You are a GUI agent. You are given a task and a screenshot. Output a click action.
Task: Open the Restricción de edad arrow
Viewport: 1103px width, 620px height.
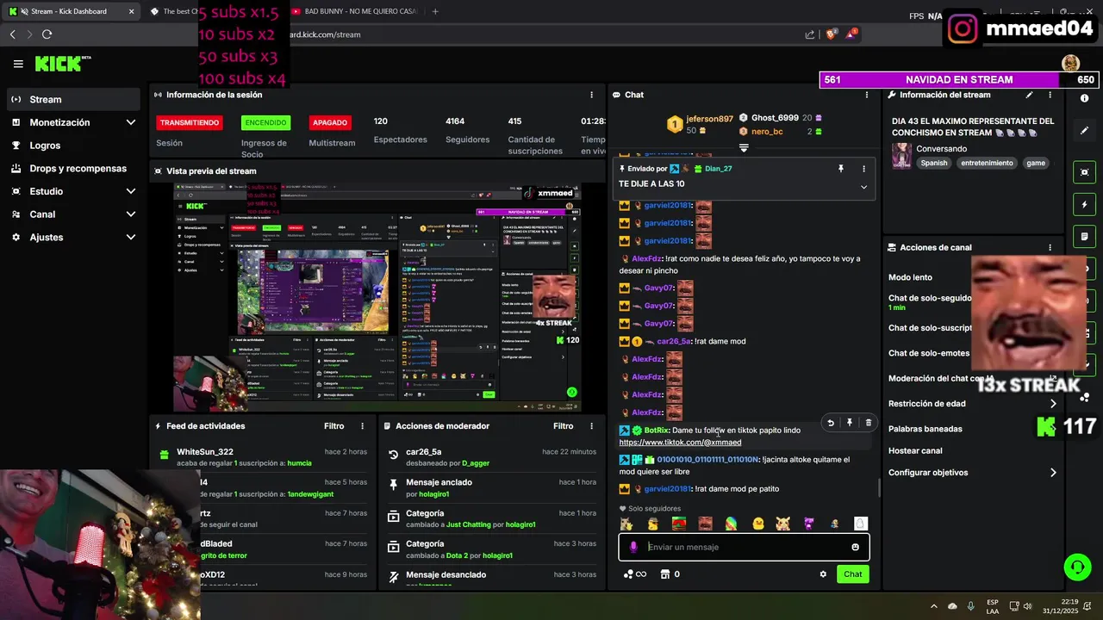coord(1053,403)
